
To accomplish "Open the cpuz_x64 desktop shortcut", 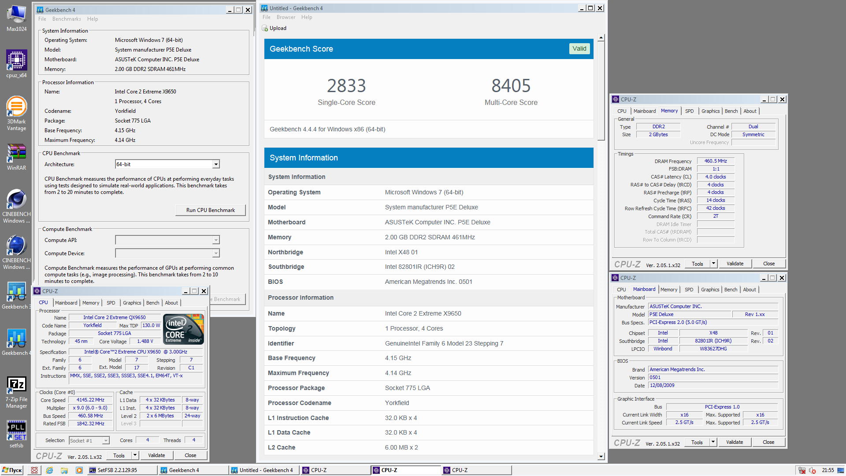I will (x=16, y=64).
